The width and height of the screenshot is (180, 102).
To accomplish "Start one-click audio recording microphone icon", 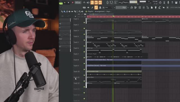I will 168,3.
